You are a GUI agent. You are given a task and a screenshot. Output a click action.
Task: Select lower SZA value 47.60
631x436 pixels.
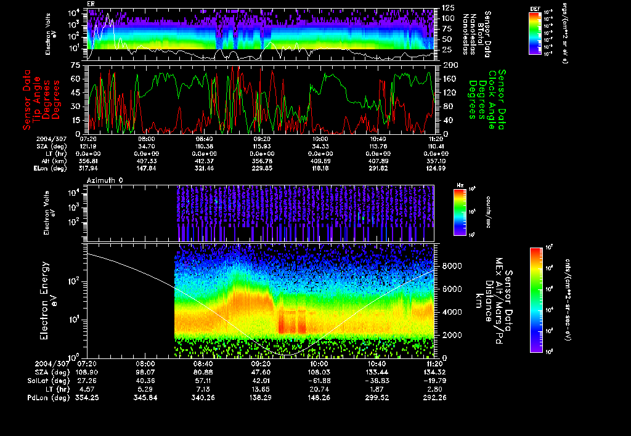coord(261,372)
